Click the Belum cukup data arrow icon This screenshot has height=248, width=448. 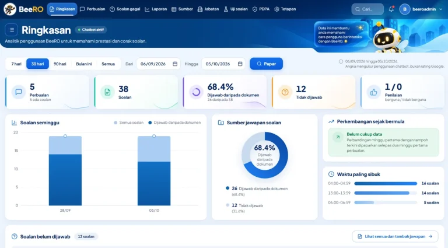[x=338, y=137]
